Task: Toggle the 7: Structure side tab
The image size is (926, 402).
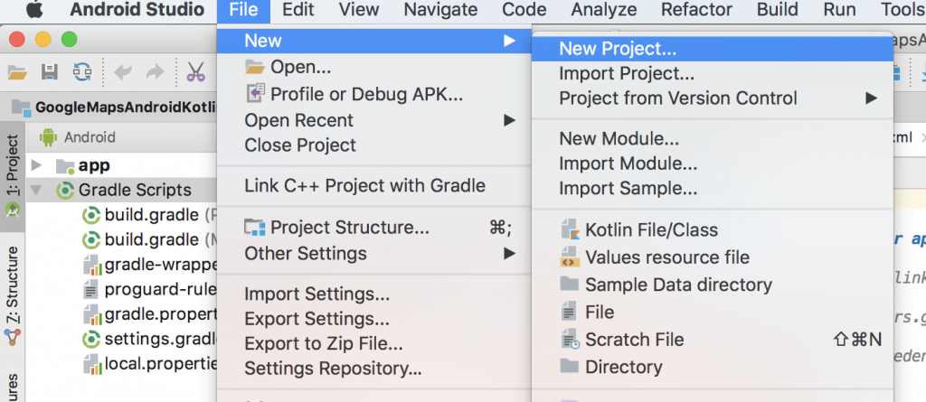Action: (x=13, y=297)
